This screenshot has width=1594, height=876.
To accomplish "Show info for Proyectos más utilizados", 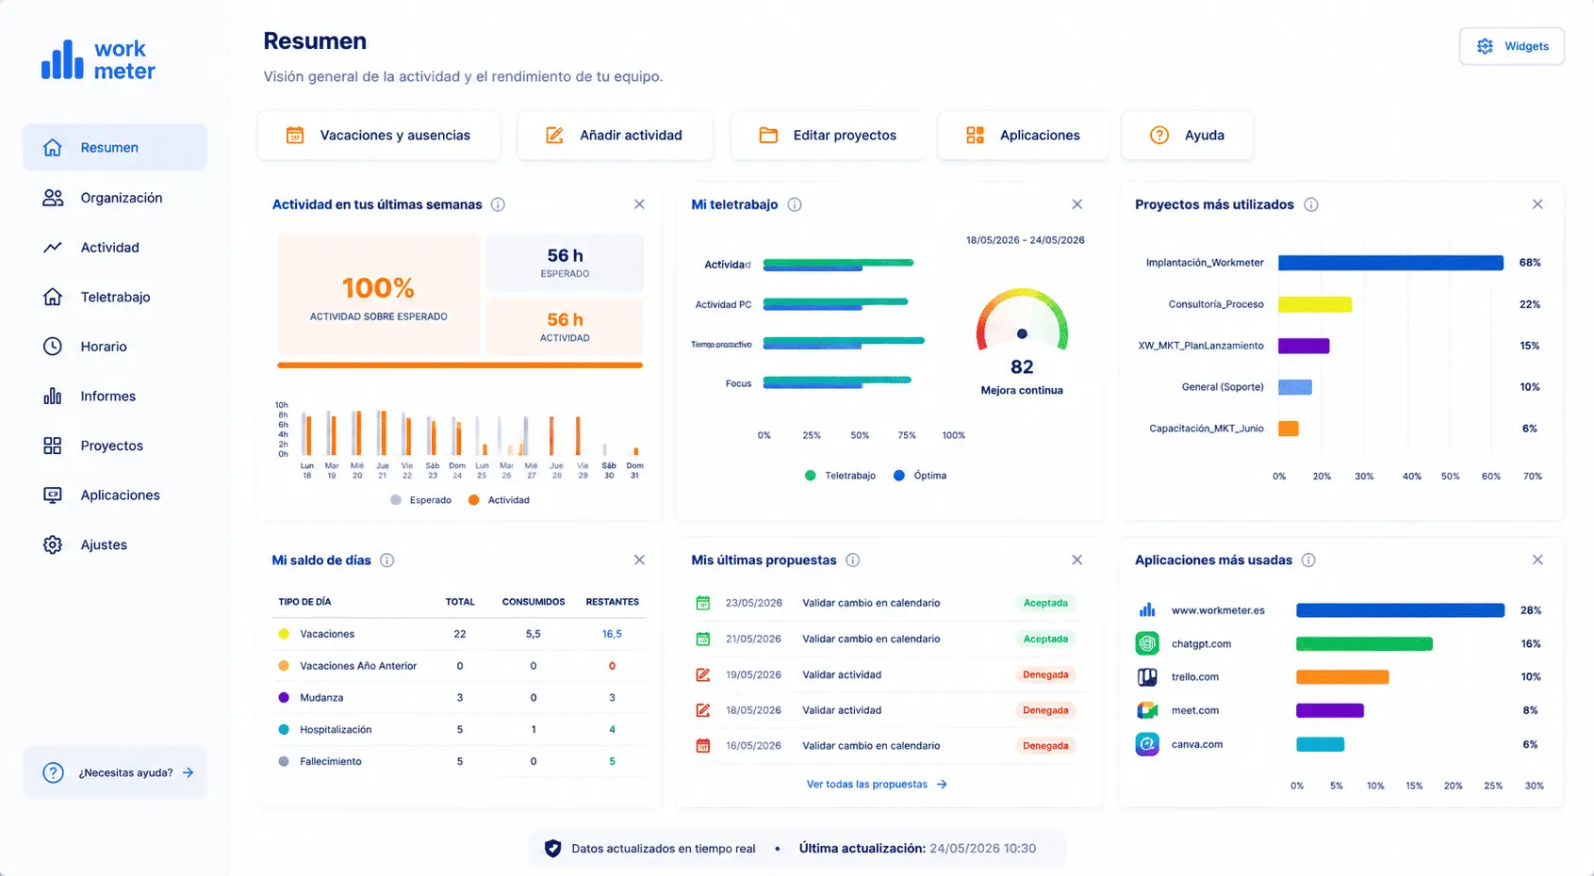I will tap(1310, 204).
